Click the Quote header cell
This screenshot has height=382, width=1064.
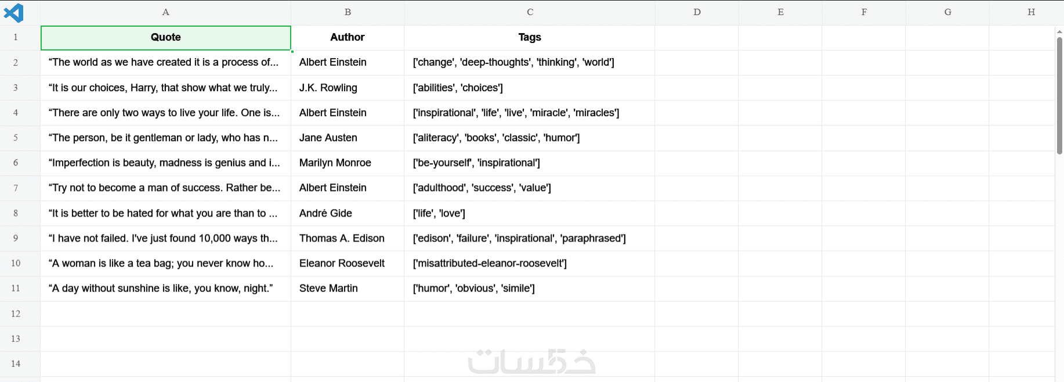click(165, 38)
